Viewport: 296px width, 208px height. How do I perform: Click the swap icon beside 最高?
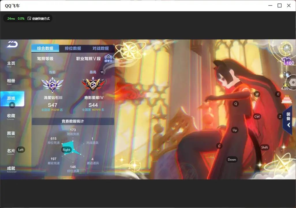(102, 72)
